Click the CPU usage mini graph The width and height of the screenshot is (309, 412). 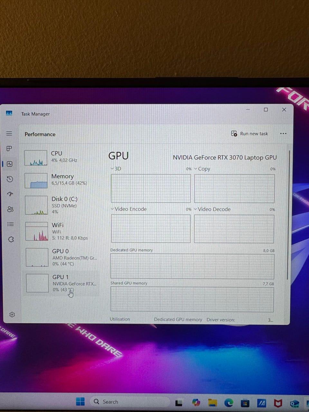click(x=36, y=158)
